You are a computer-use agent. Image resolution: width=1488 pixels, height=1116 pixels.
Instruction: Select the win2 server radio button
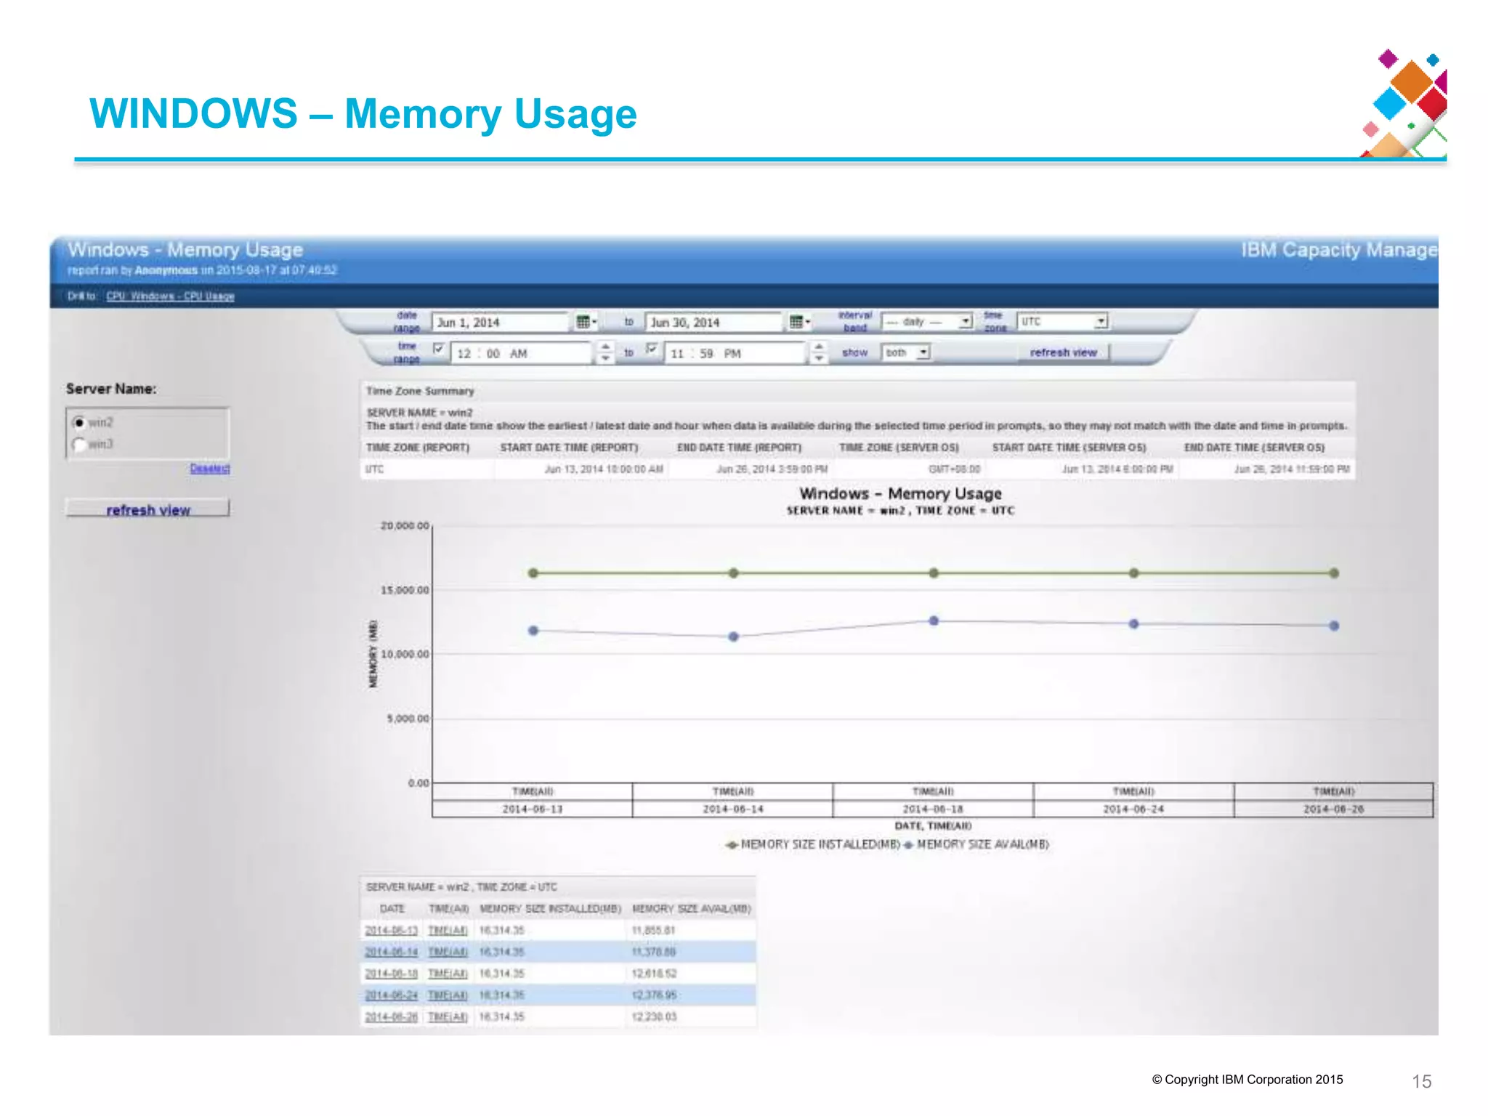point(79,422)
